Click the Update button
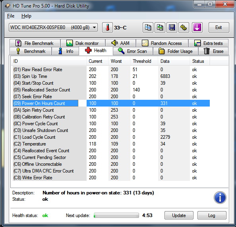This screenshot has width=236, height=227. click(x=179, y=215)
